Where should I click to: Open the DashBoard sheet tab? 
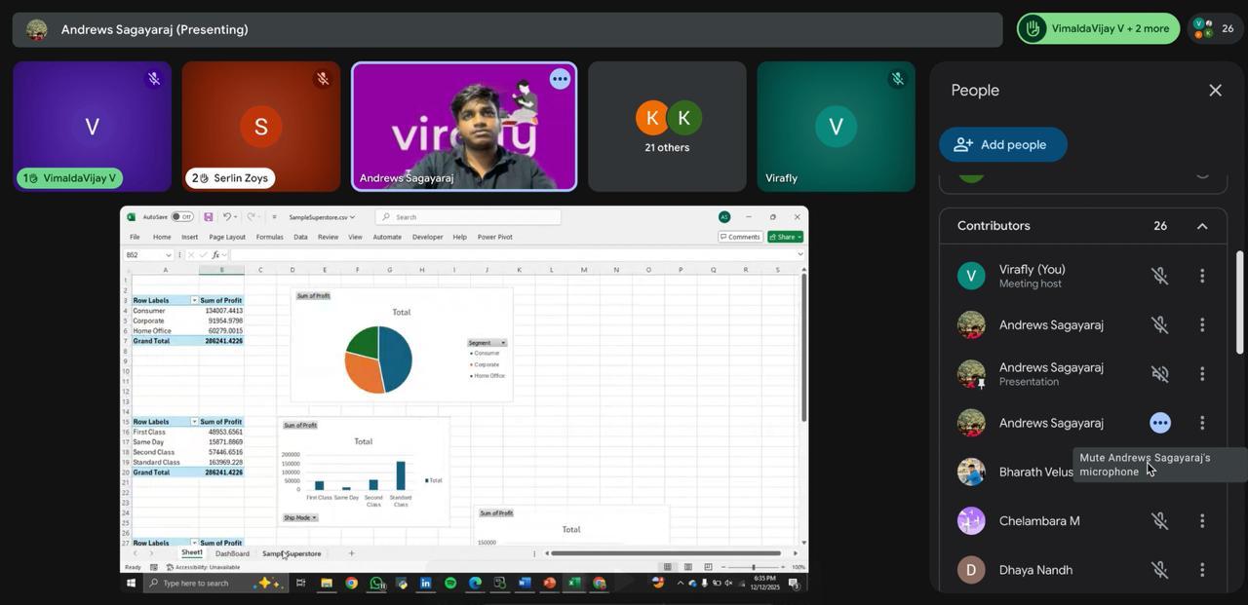232,552
